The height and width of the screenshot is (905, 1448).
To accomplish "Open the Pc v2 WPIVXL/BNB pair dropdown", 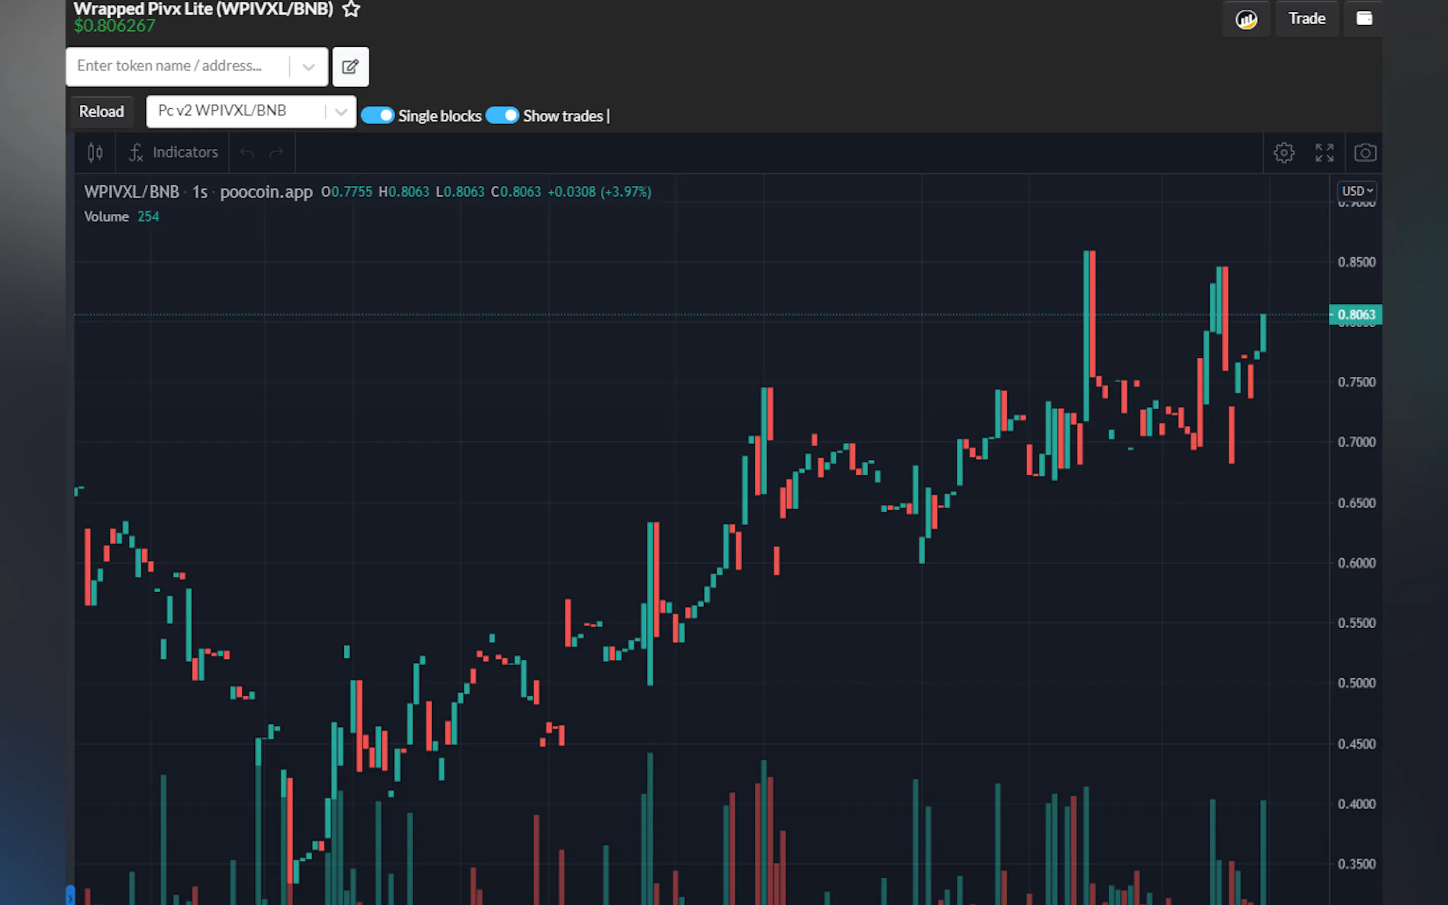I will [x=340, y=111].
